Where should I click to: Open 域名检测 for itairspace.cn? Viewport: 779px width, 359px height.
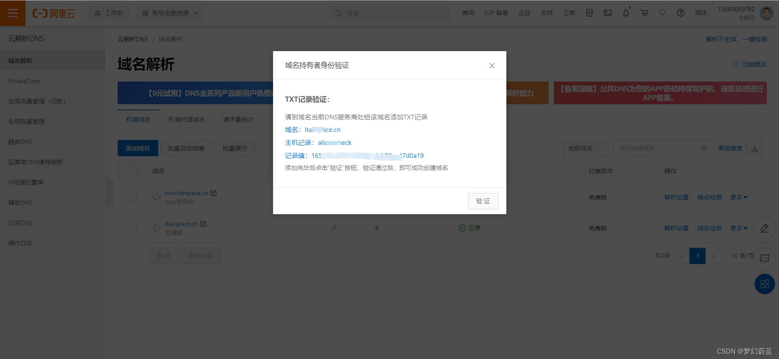pyautogui.click(x=709, y=228)
